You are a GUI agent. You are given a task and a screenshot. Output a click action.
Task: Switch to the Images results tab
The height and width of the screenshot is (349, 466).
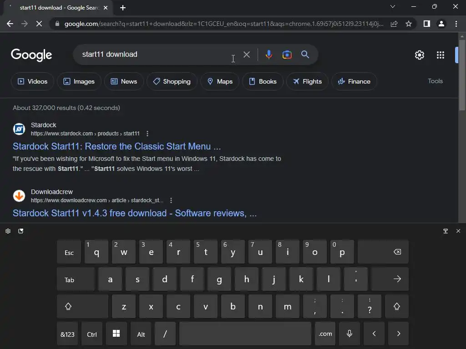[79, 81]
